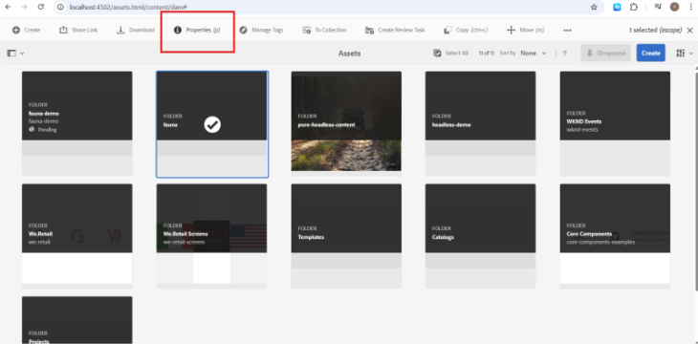Click the Dropzone button
Viewport: 698px width, 344px height.
(605, 53)
